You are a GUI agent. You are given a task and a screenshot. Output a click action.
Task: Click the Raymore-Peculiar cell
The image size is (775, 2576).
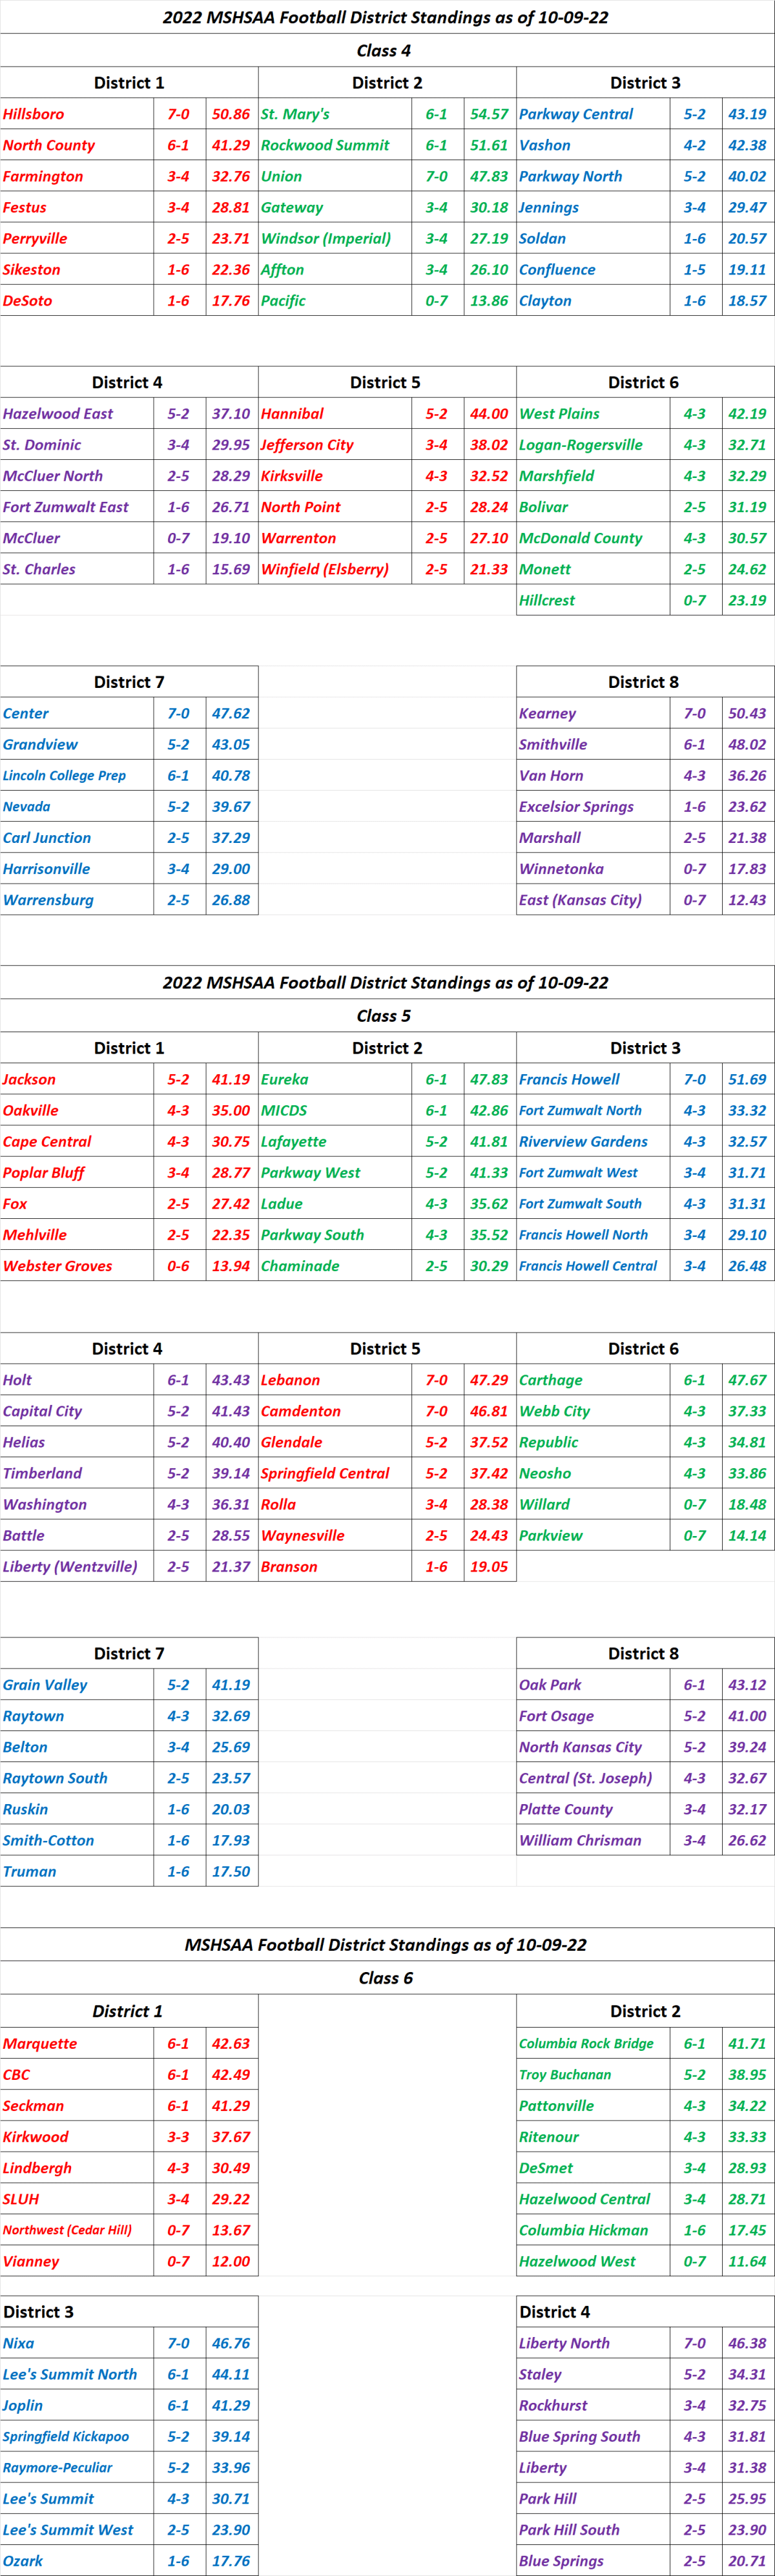pos(77,2467)
